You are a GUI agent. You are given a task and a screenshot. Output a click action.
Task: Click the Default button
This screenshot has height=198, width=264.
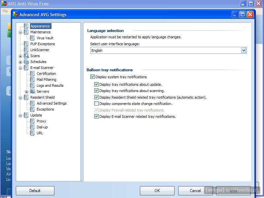coord(35,191)
